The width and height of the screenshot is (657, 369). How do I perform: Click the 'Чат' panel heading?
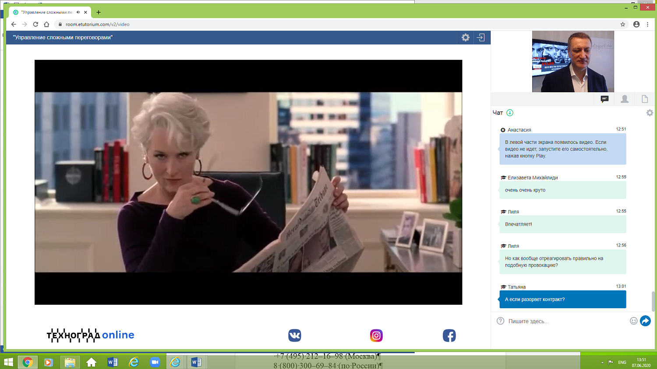tap(498, 113)
